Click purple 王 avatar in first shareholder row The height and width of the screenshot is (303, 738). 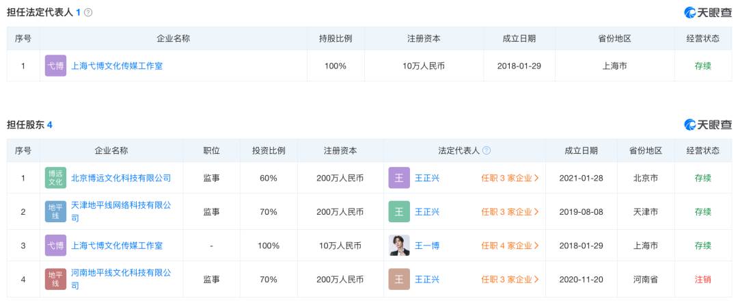[399, 178]
